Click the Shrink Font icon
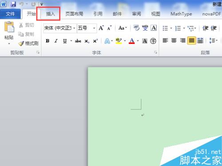Viewport: 222px width, 166px height. coord(109,28)
